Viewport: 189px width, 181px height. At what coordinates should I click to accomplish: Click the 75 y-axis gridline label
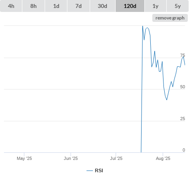click(183, 55)
